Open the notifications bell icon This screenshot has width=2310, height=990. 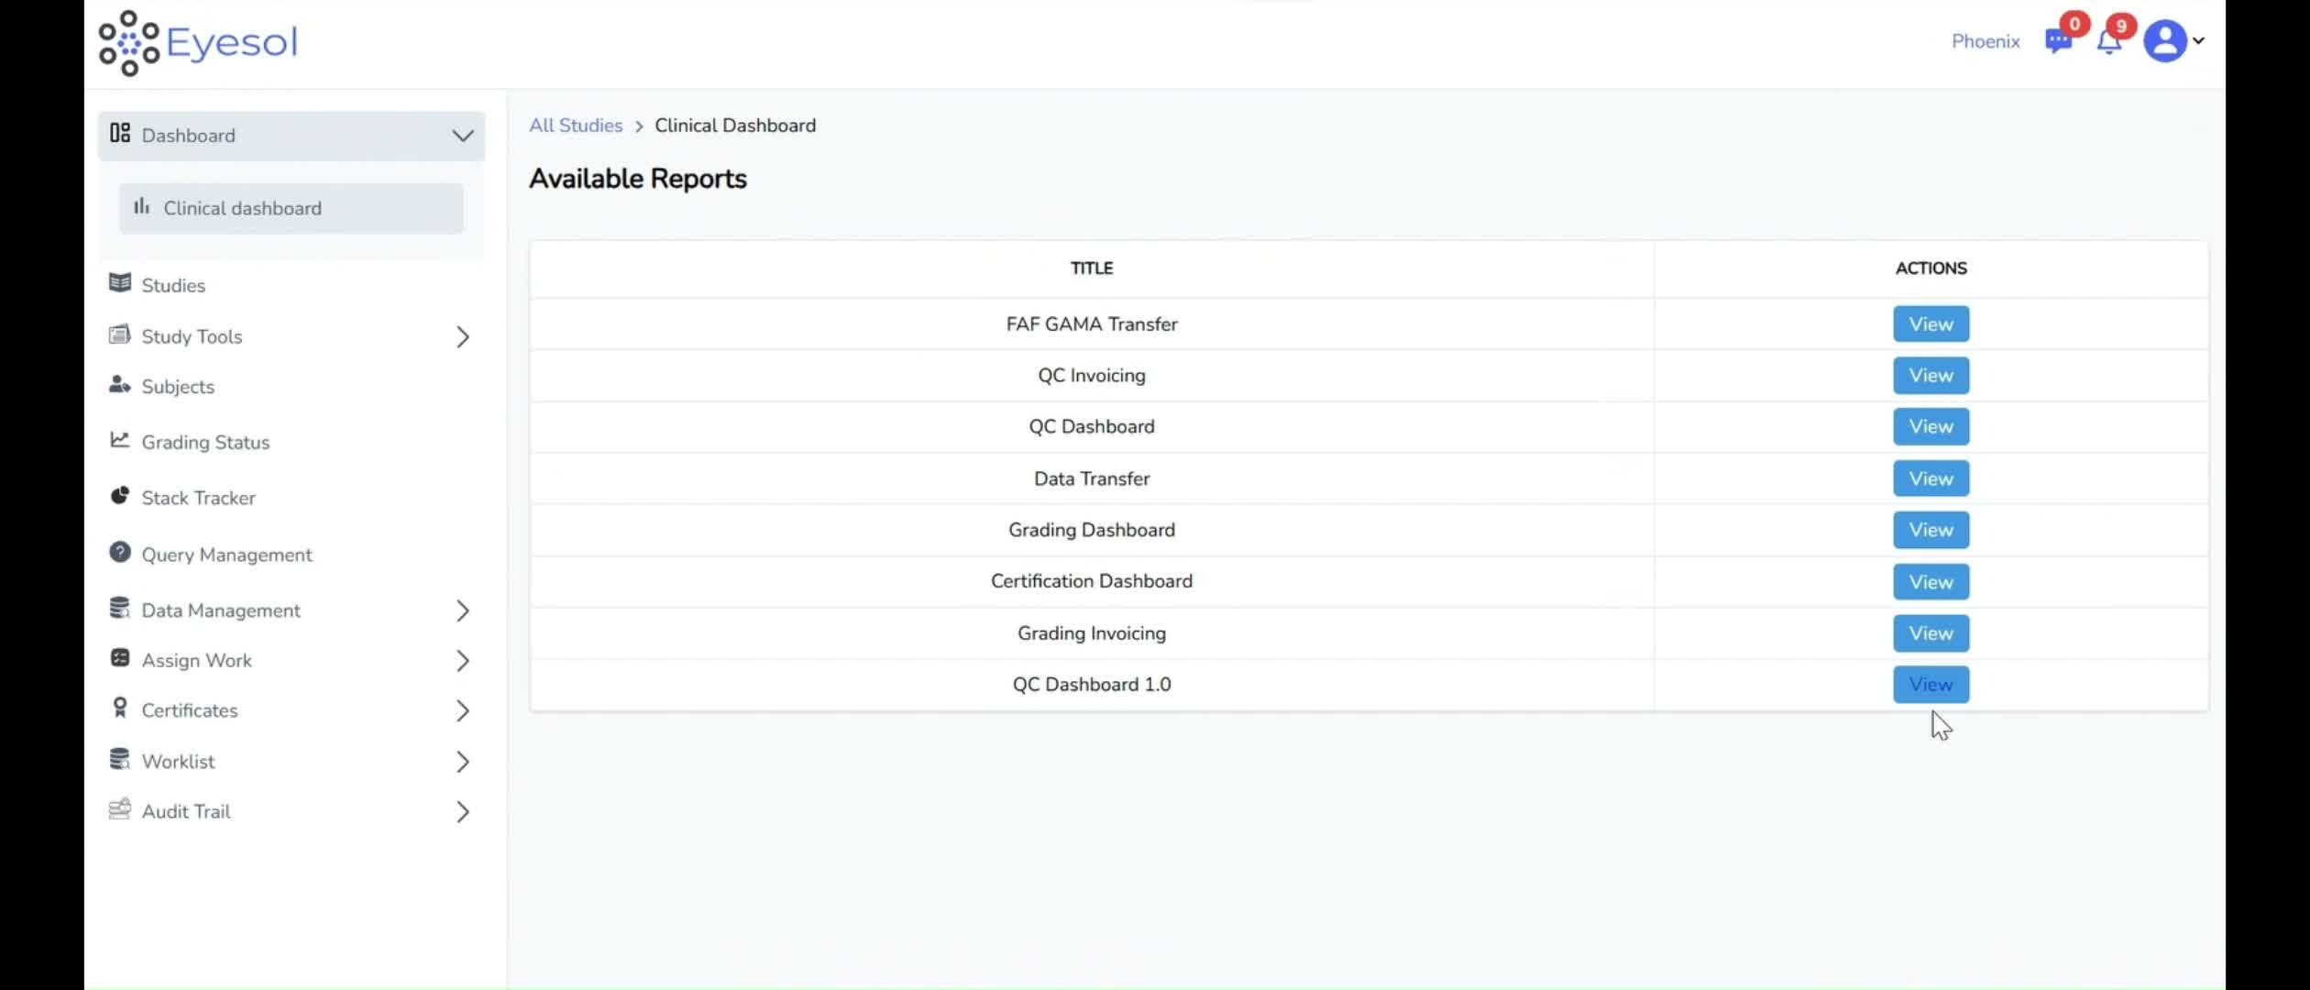(2109, 42)
